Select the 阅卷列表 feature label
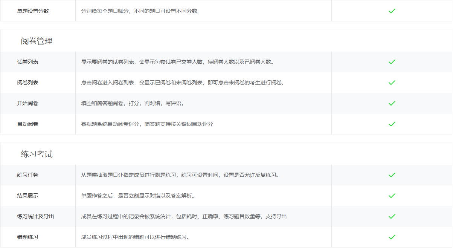The image size is (453, 248). pyautogui.click(x=27, y=83)
